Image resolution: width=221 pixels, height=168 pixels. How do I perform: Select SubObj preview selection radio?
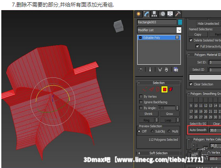[x=152, y=131]
